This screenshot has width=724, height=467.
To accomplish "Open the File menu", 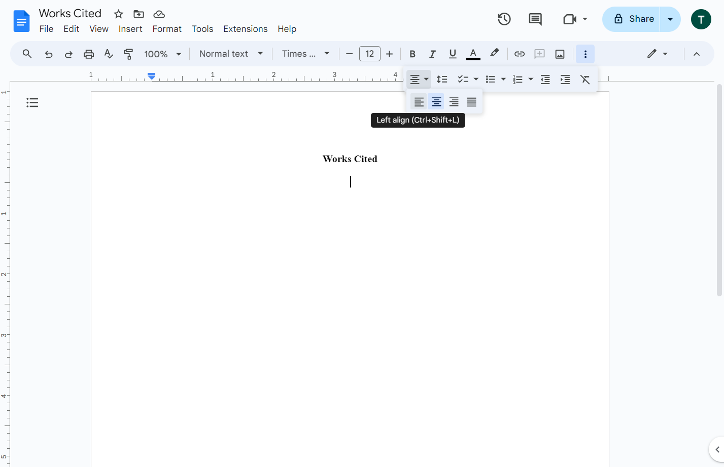I will pyautogui.click(x=46, y=29).
